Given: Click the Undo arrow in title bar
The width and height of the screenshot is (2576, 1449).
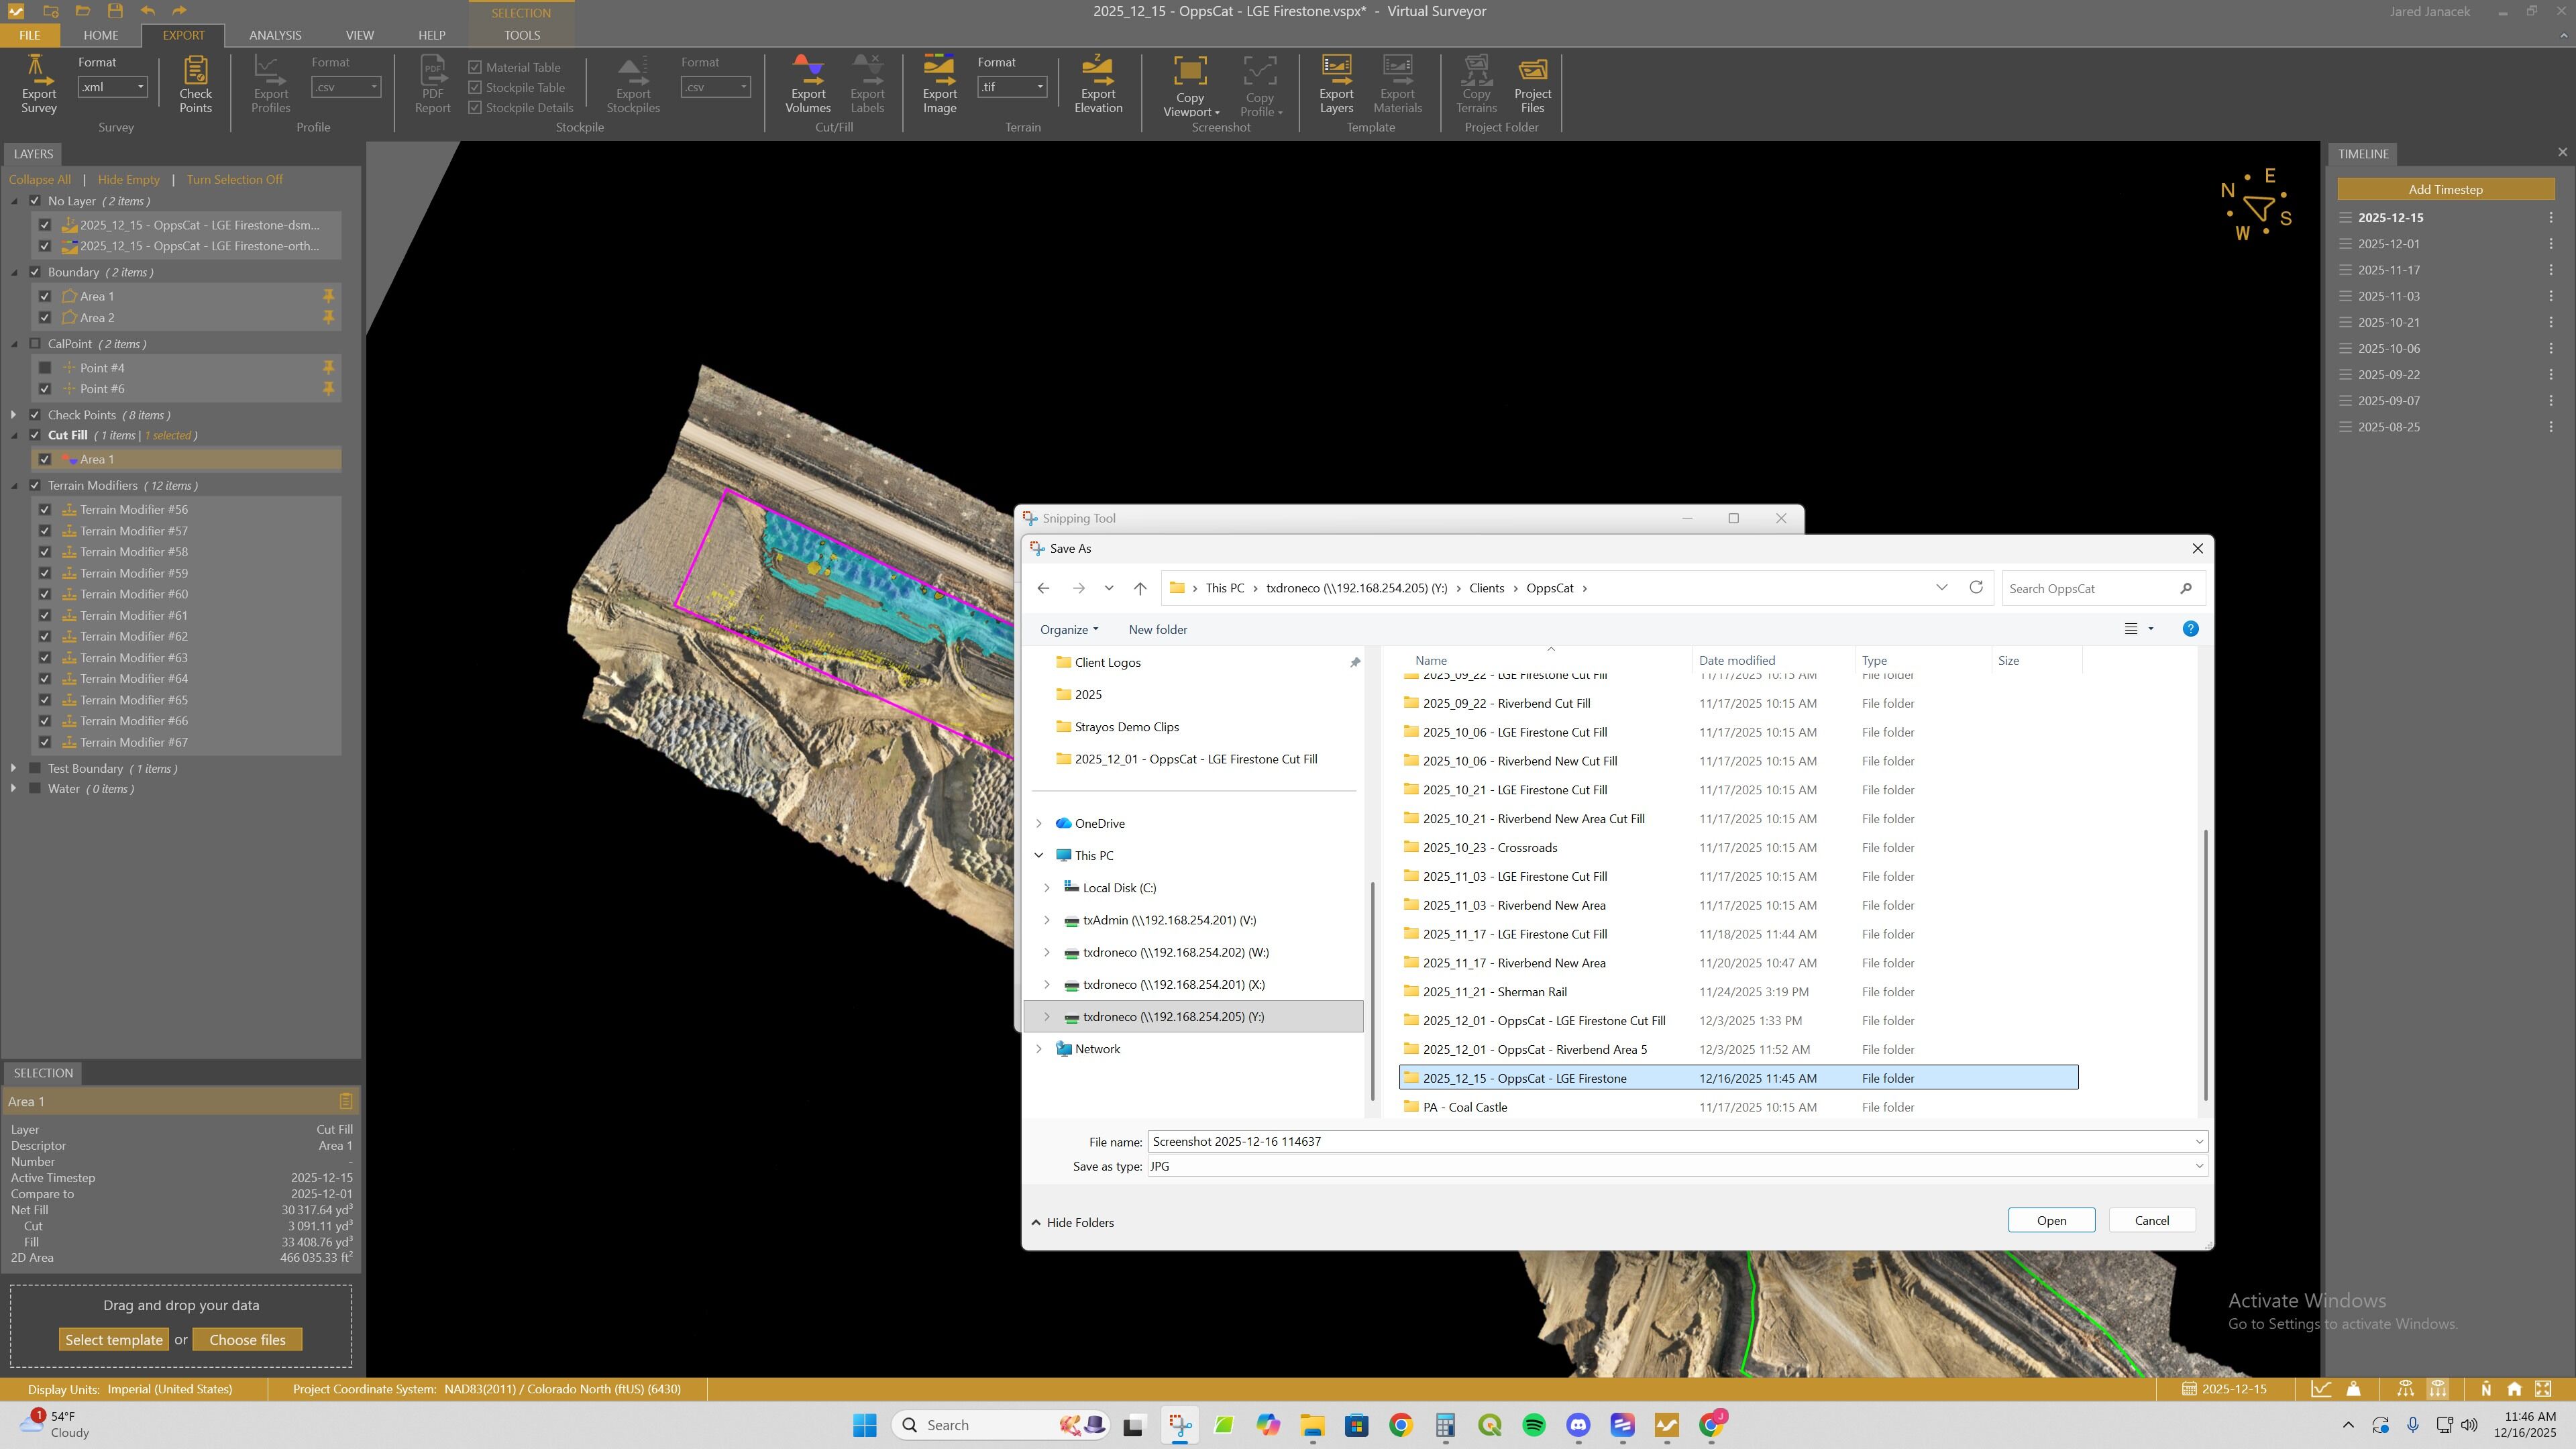Looking at the screenshot, I should click(148, 11).
